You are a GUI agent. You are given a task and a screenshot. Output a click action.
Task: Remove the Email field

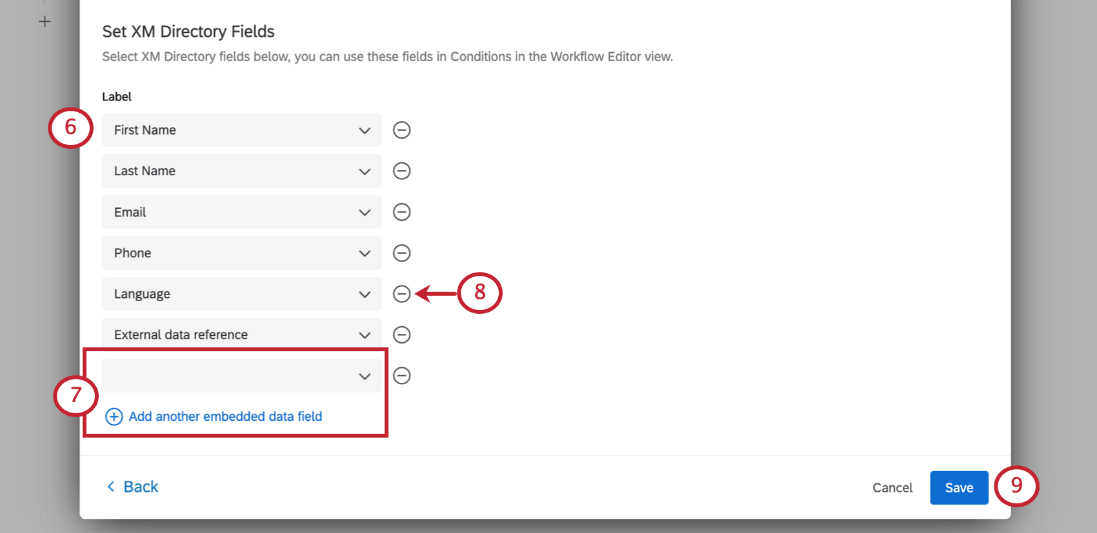[x=401, y=211]
